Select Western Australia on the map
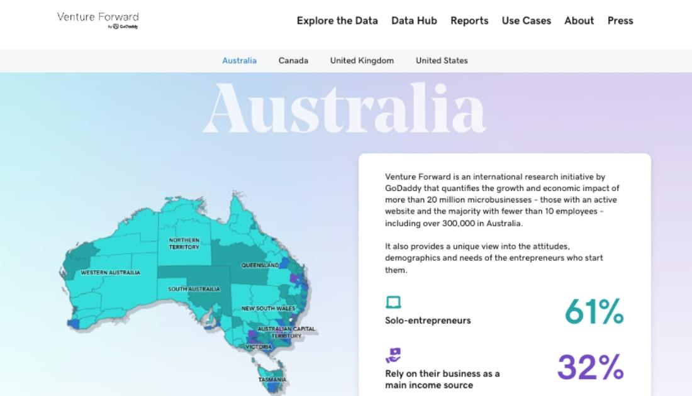 point(111,273)
